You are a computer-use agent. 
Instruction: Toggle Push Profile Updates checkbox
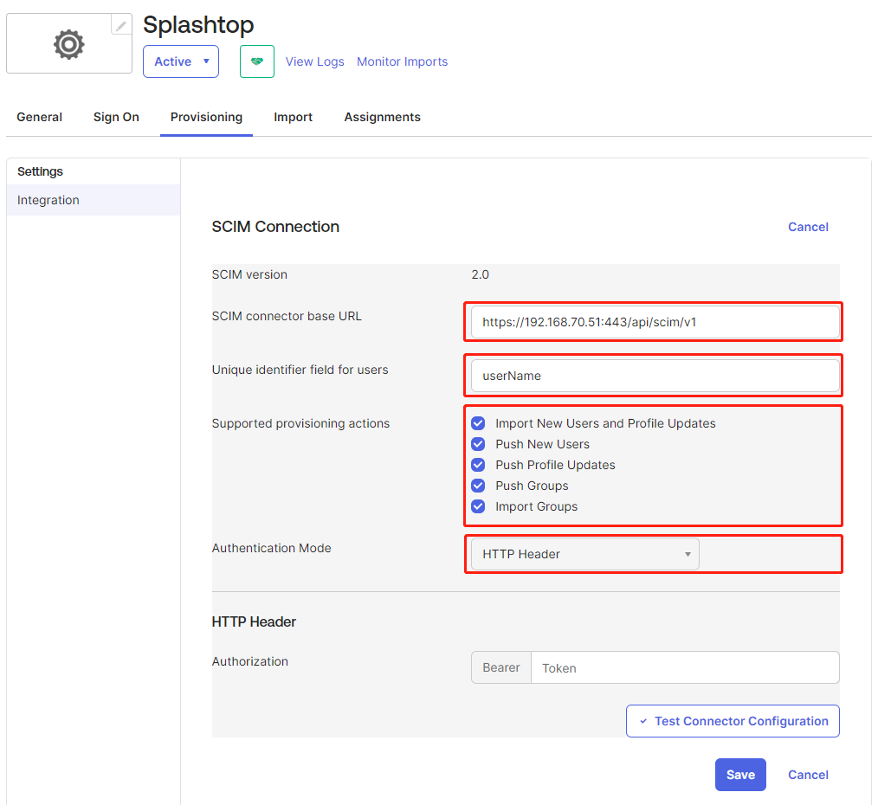(478, 465)
